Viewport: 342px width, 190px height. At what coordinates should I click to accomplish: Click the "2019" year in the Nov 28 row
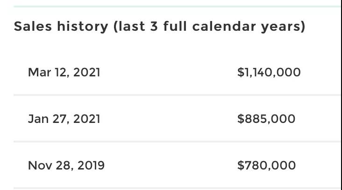pyautogui.click(x=91, y=165)
